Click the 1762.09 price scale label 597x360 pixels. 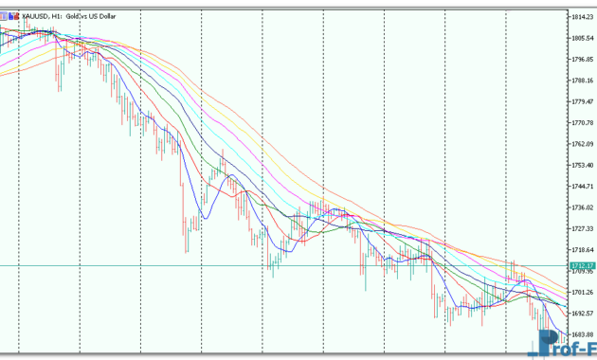[583, 144]
